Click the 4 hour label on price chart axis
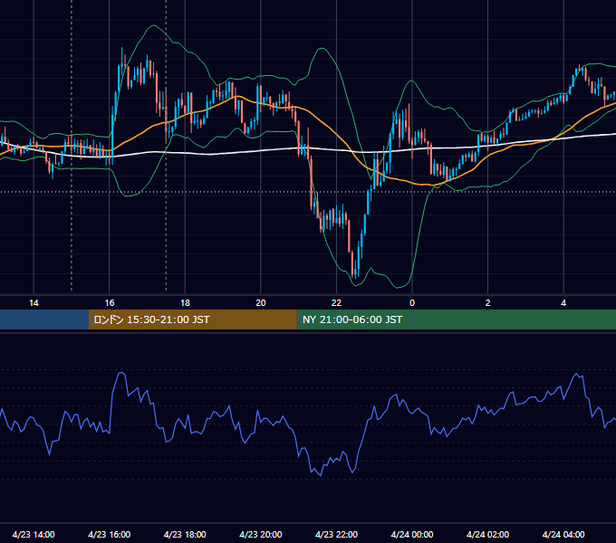 (x=563, y=303)
